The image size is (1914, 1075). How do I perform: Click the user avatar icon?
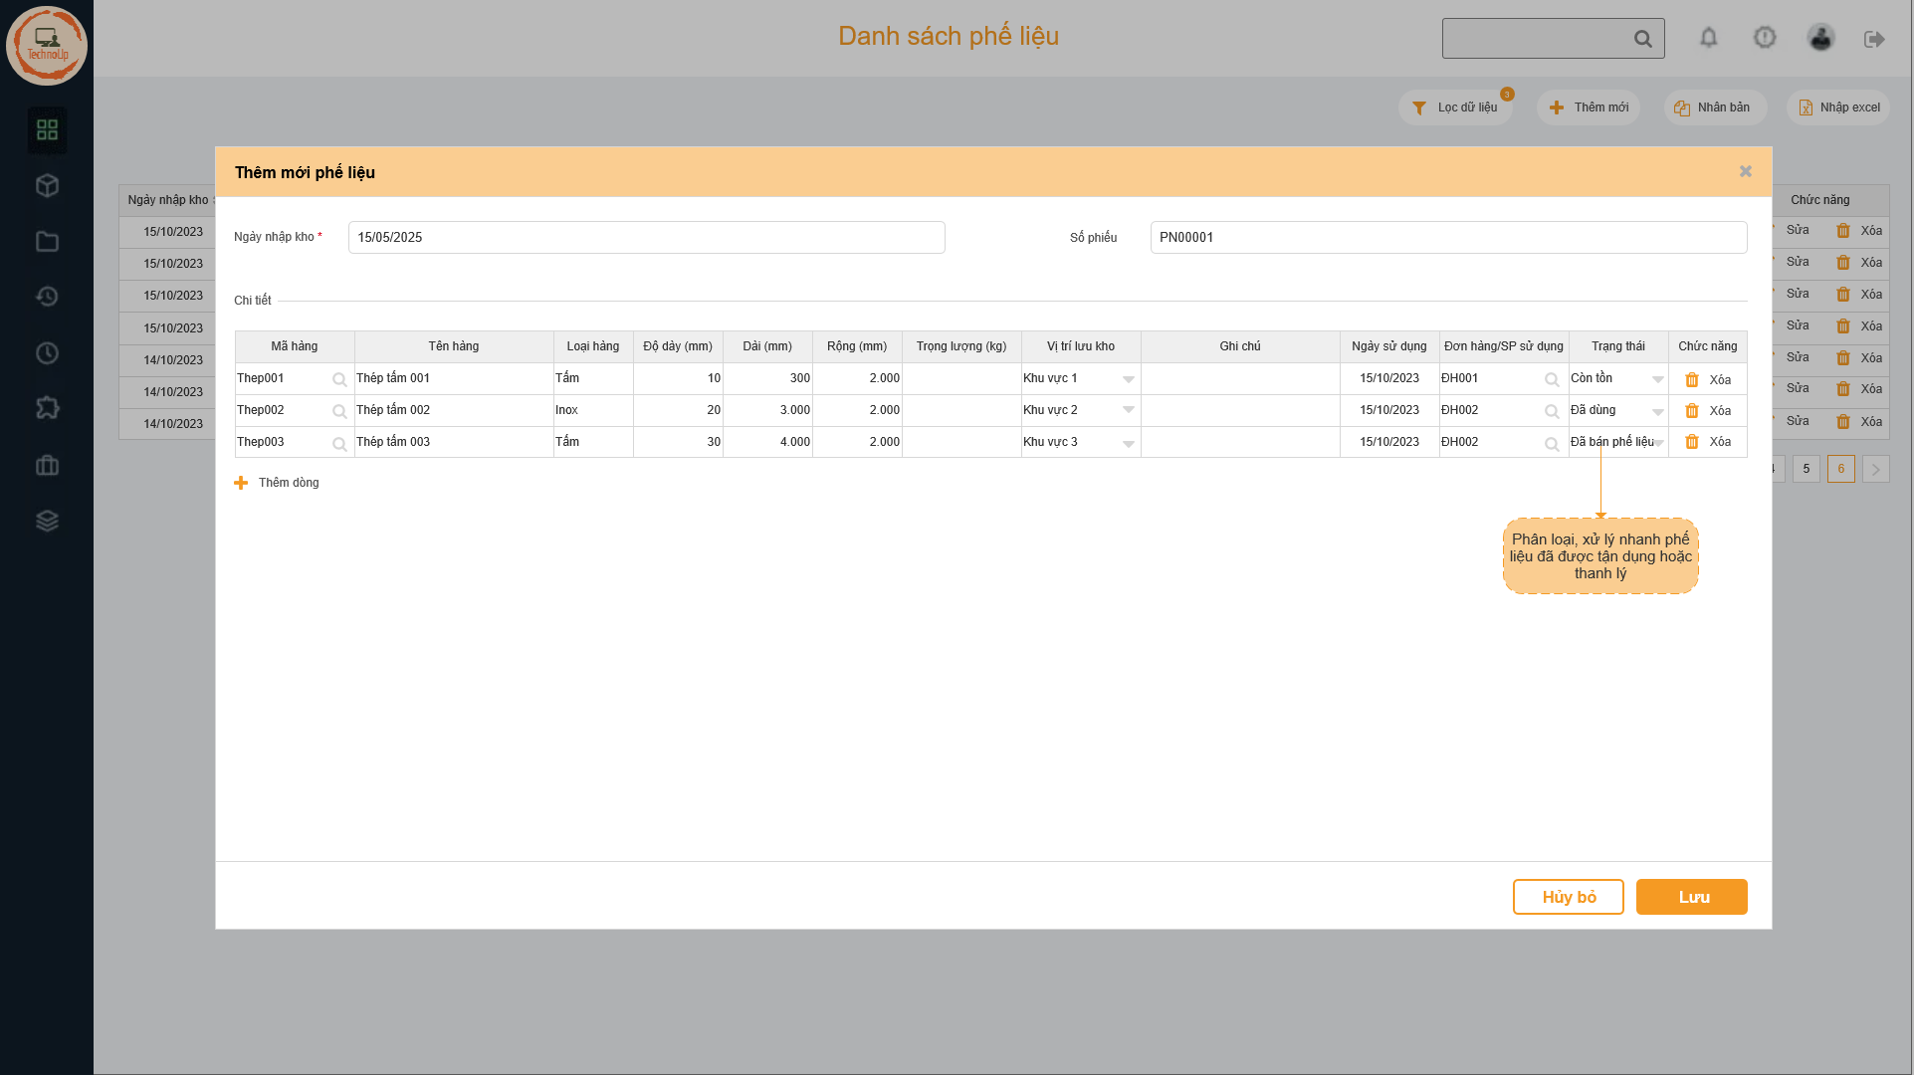pyautogui.click(x=1820, y=38)
